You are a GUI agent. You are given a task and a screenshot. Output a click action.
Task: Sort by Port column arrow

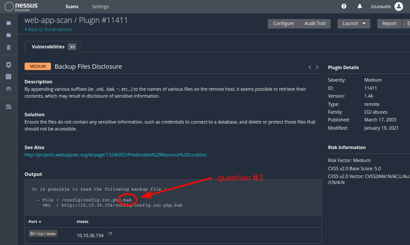[40, 221]
